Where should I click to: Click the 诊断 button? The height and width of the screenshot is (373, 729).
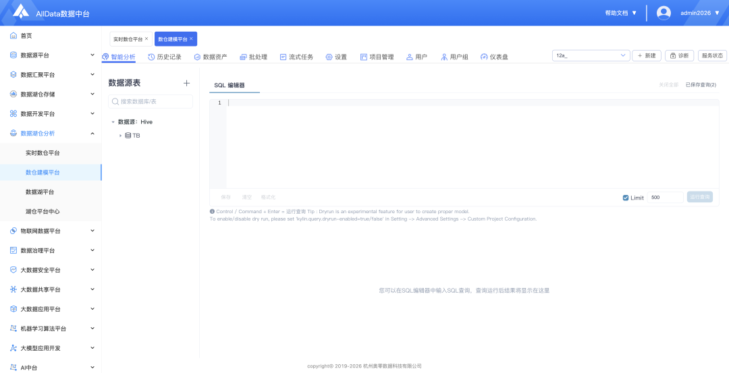pos(680,56)
